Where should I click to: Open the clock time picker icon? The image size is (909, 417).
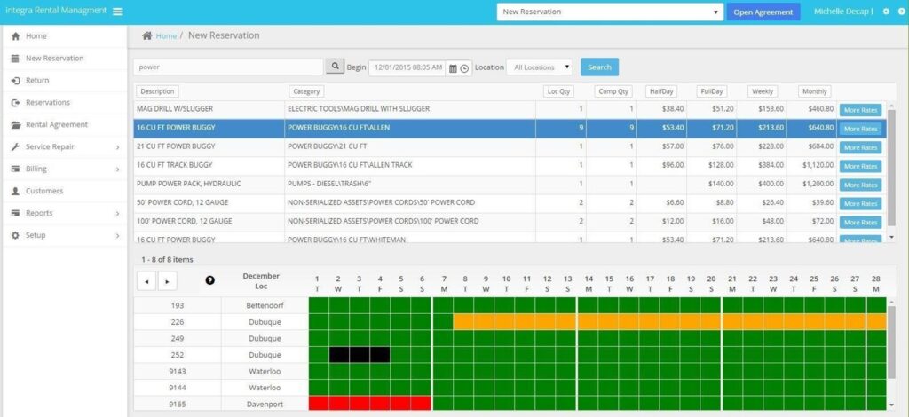464,67
